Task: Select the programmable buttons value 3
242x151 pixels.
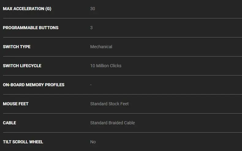Action: [91, 28]
